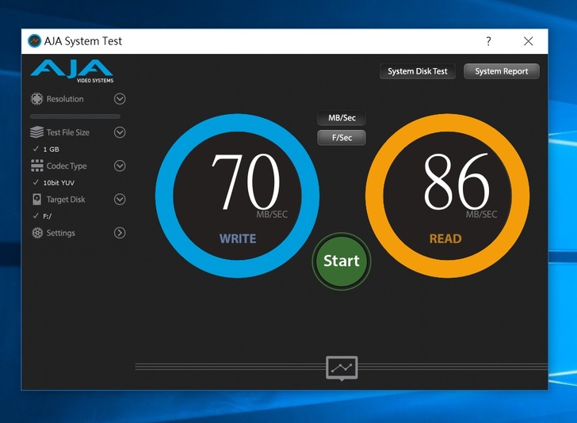
Task: Click the green Start button
Action: [x=342, y=261]
